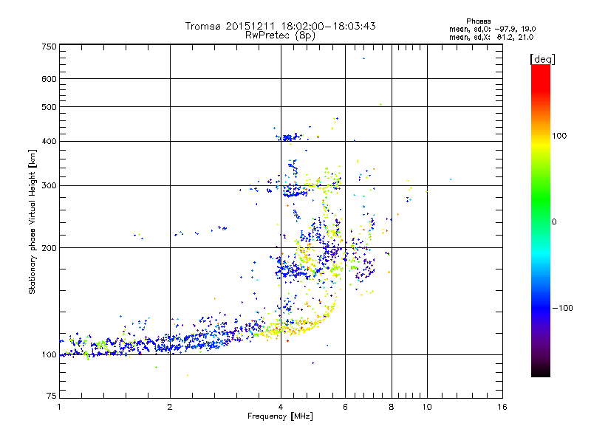Viewport: 591px width, 443px height.
Task: Click the 'Phases' header label
Action: (x=478, y=21)
